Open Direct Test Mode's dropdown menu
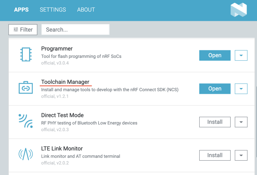 241,122
